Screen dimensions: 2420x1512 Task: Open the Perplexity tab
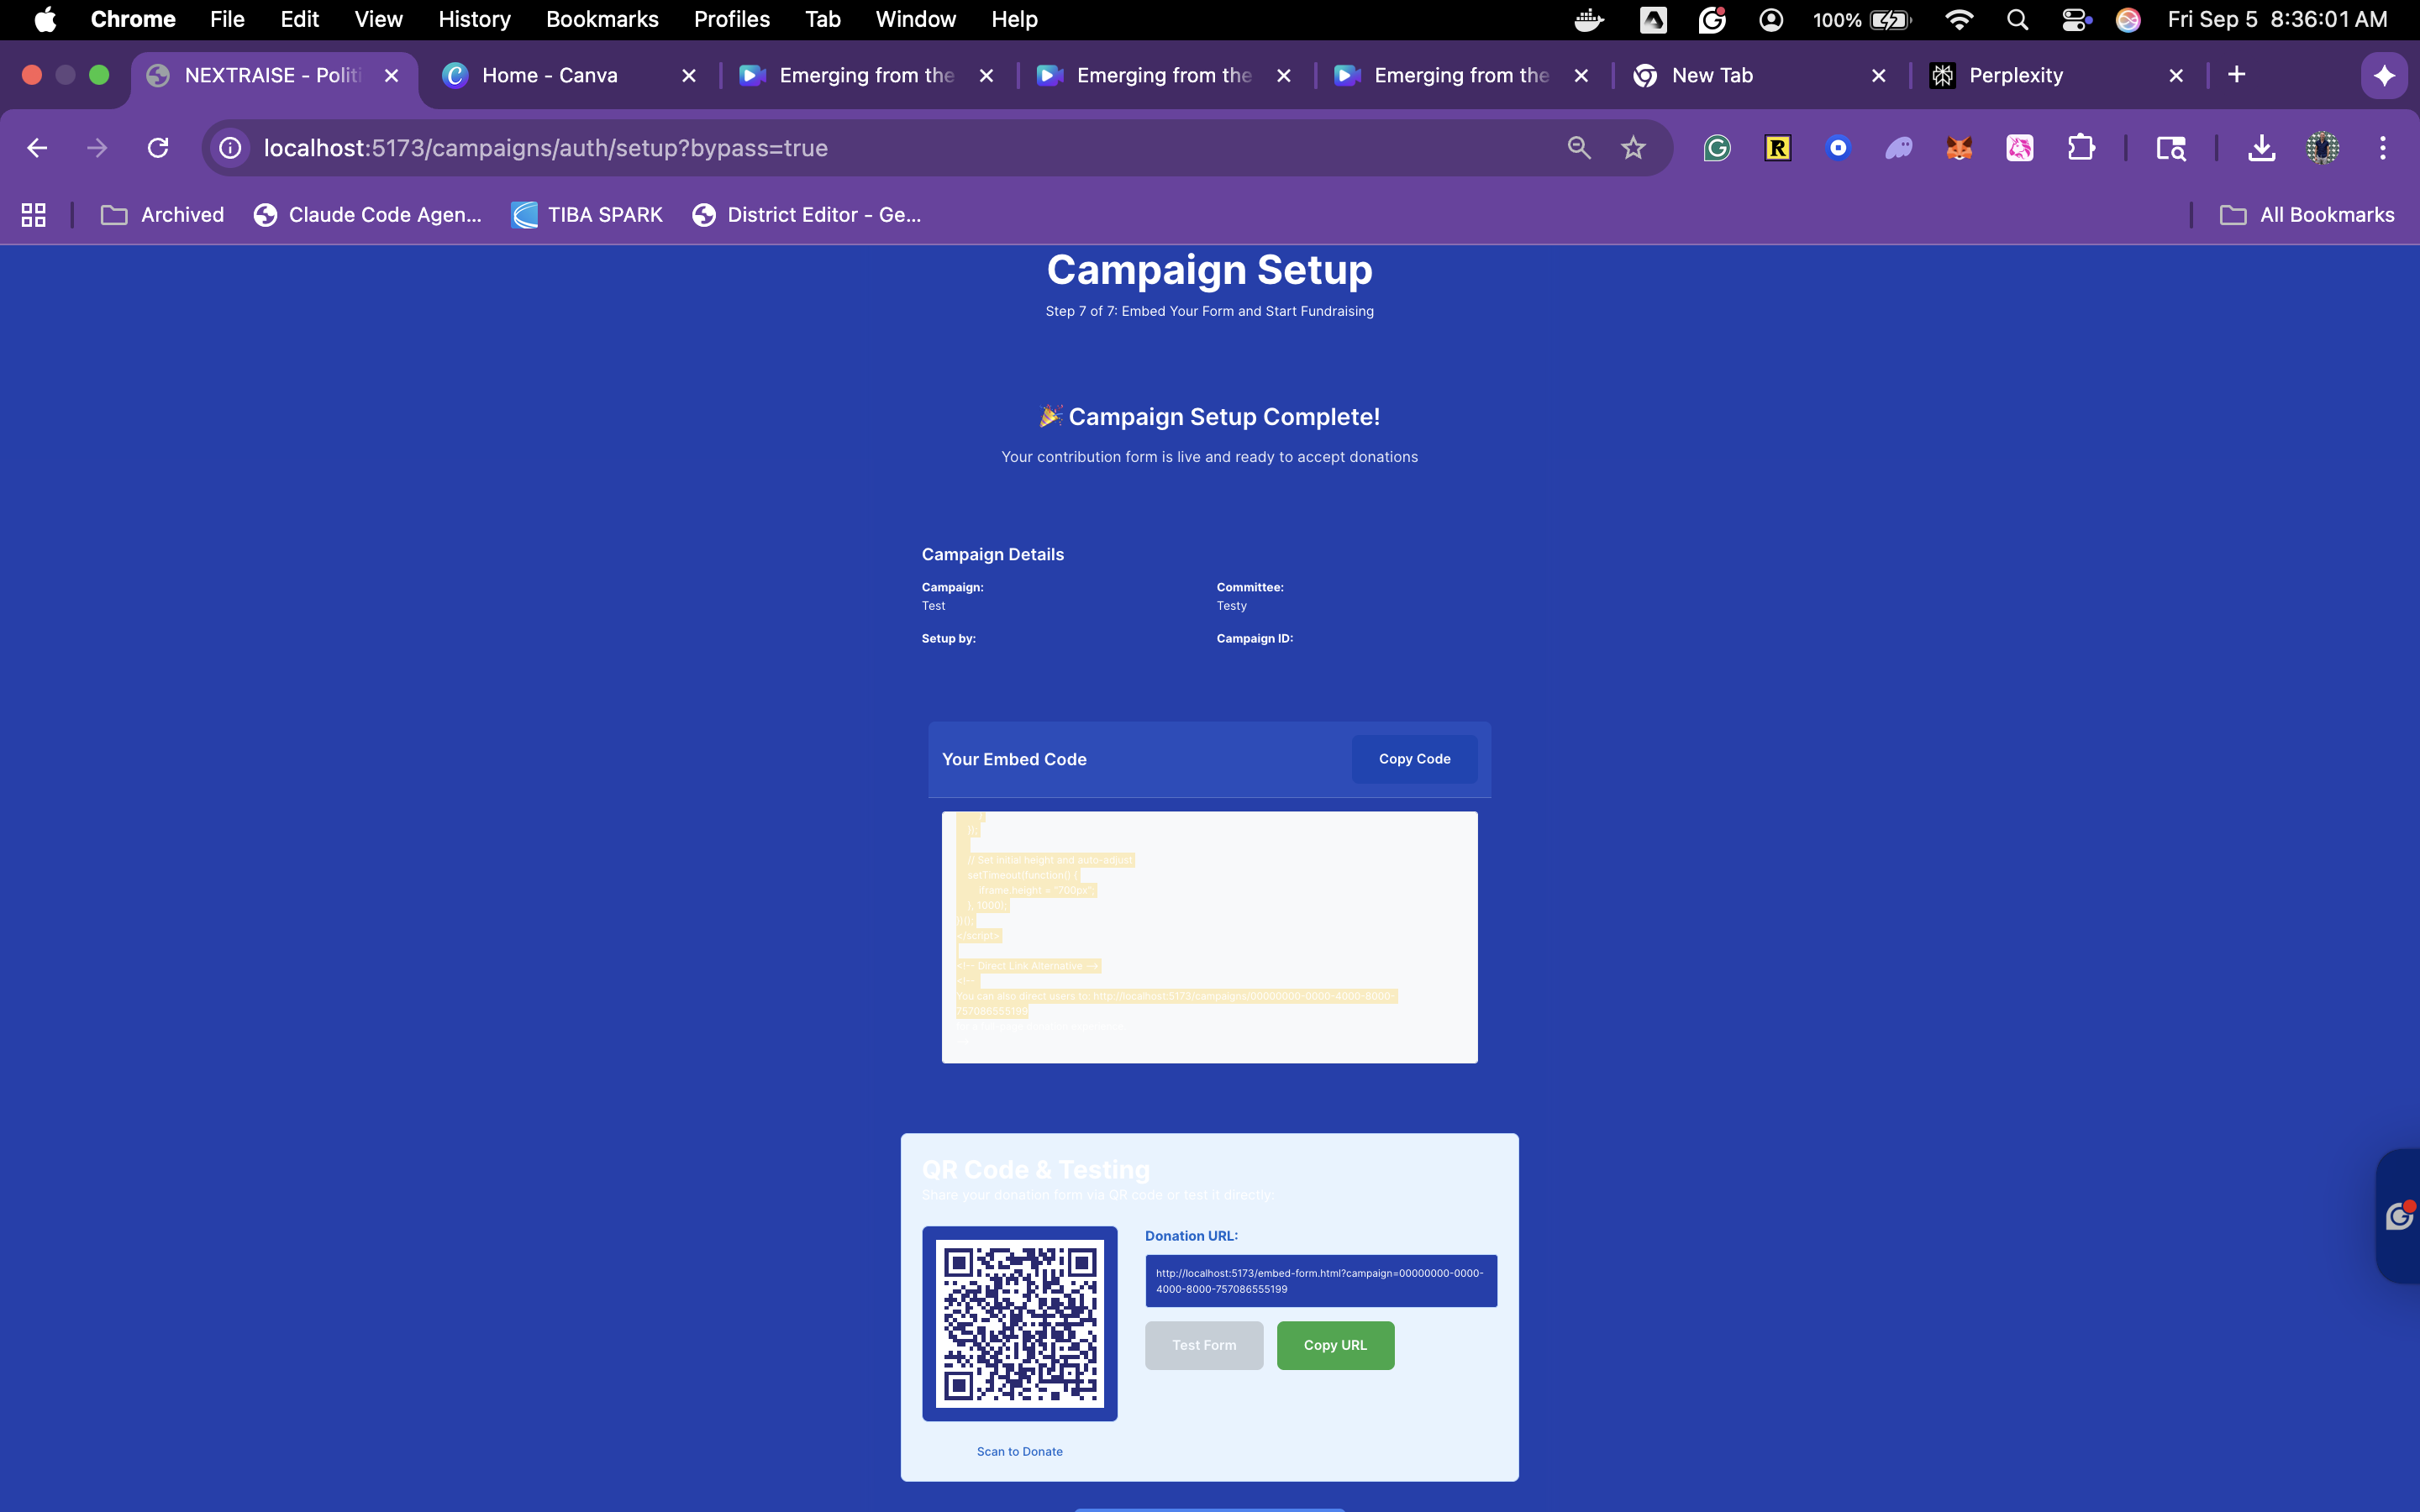[x=2015, y=75]
